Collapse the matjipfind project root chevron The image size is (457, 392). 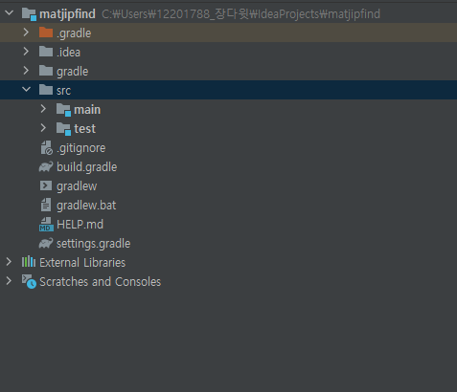click(10, 13)
